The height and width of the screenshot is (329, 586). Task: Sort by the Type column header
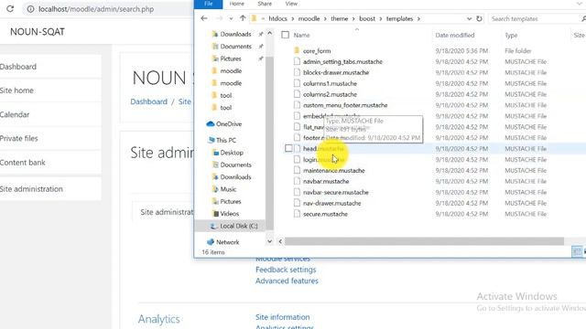tap(511, 35)
